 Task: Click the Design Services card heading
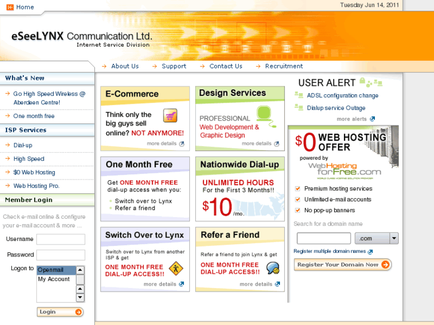point(232,93)
